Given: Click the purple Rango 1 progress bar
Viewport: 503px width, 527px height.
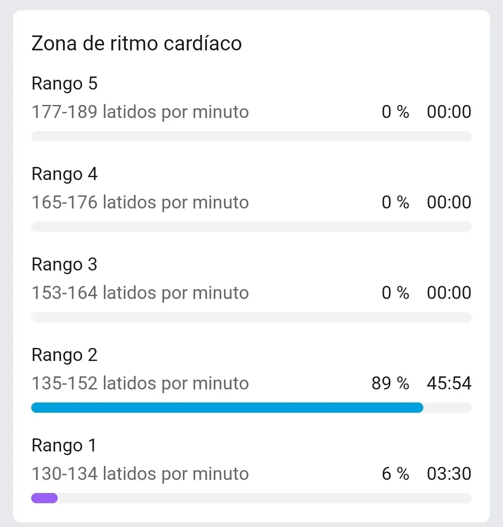Looking at the screenshot, I should [x=44, y=498].
